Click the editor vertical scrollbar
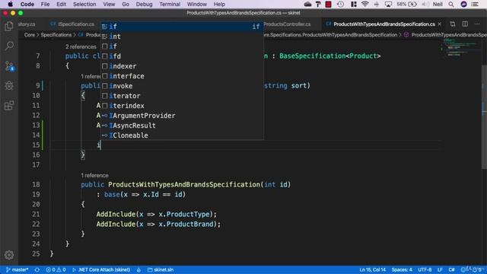 point(484,117)
